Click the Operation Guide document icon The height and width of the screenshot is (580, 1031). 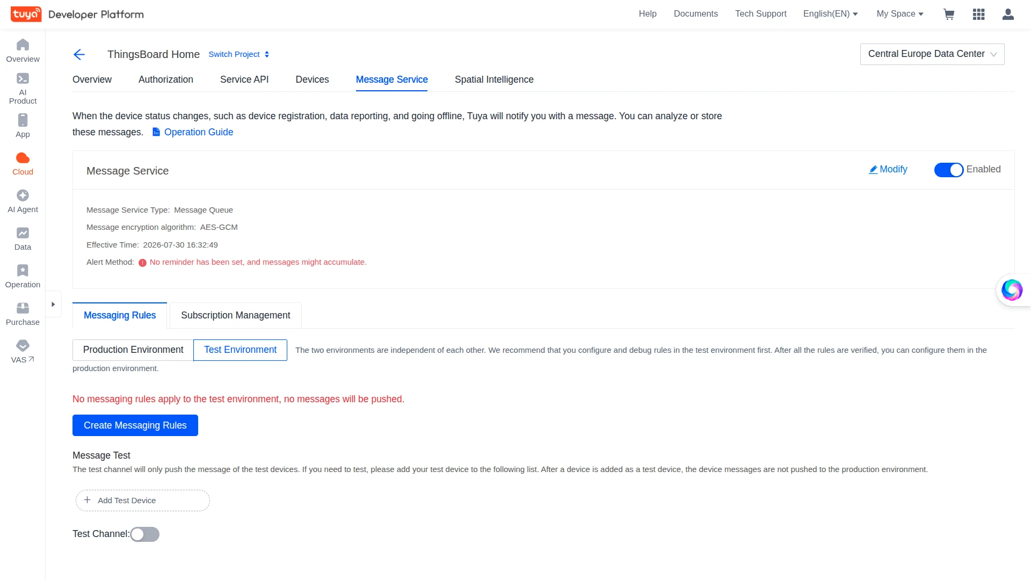(x=156, y=132)
